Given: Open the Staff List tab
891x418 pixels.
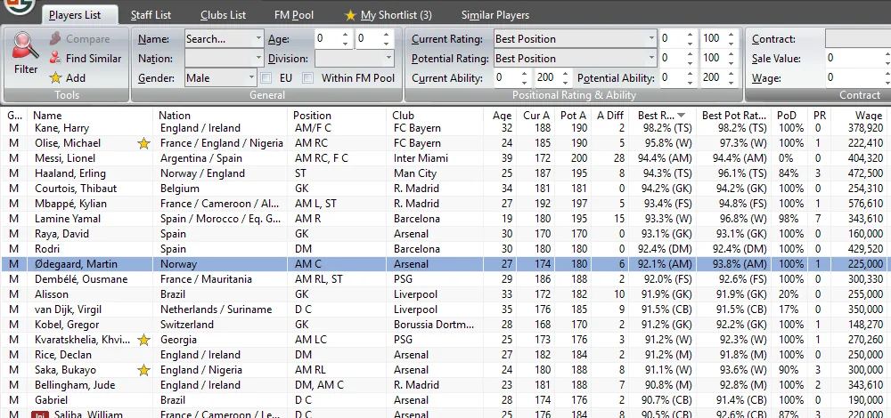Looking at the screenshot, I should point(151,15).
